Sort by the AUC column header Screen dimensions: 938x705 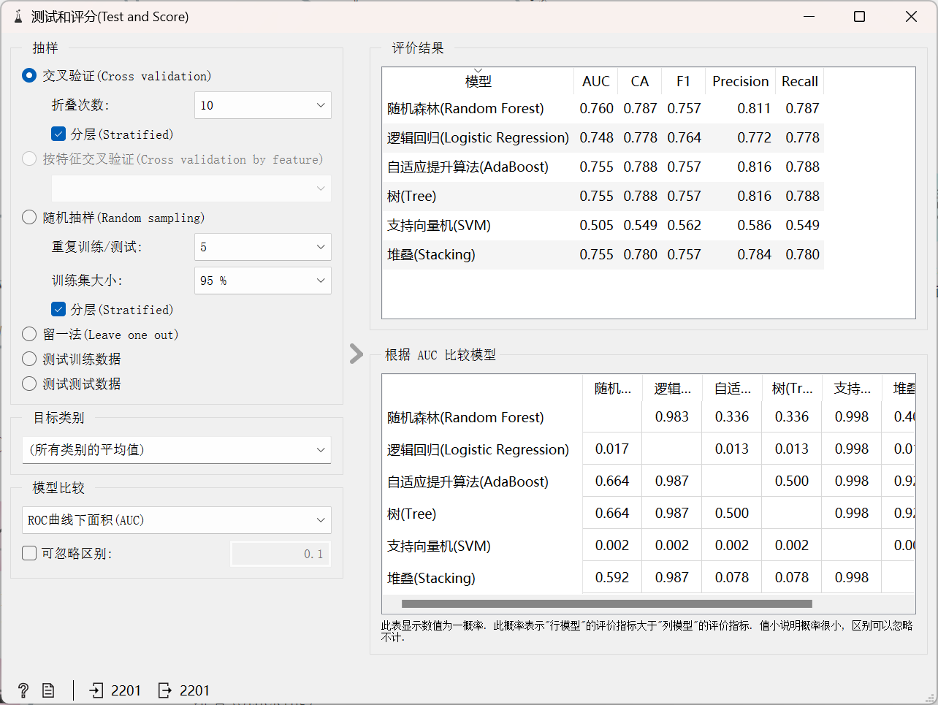[596, 81]
